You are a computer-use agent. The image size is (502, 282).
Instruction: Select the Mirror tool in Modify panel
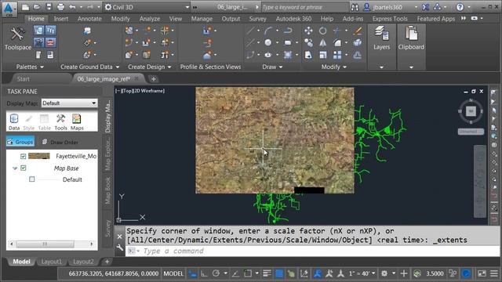click(322, 43)
